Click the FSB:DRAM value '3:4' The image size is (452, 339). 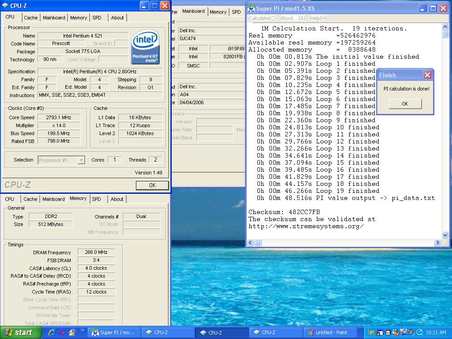tap(96, 260)
